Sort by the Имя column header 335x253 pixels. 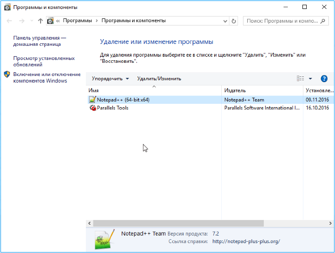[154, 90]
